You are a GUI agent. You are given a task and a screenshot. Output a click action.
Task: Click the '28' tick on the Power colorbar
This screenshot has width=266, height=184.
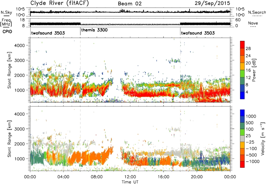248,48
